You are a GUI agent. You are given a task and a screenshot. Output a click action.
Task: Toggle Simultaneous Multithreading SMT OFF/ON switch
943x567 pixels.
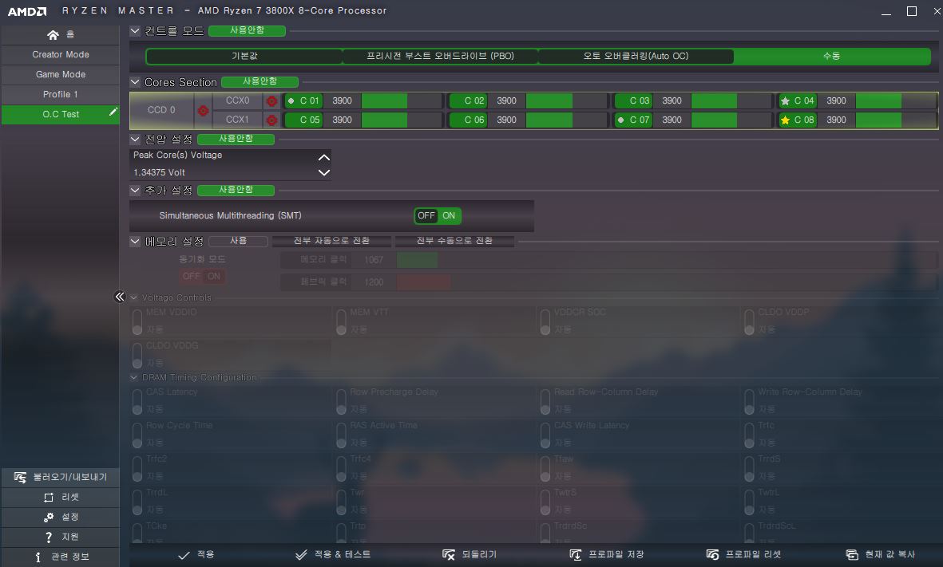(x=438, y=215)
